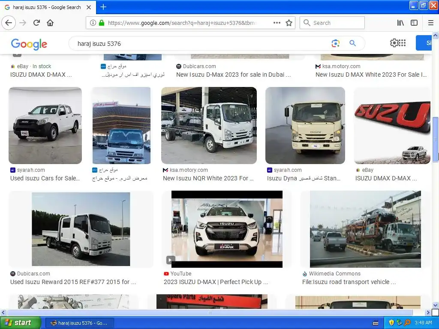Viewport: 439px width, 329px height.
Task: Open 'Used isuzu Cars for Sale...' result
Action: pos(45,178)
